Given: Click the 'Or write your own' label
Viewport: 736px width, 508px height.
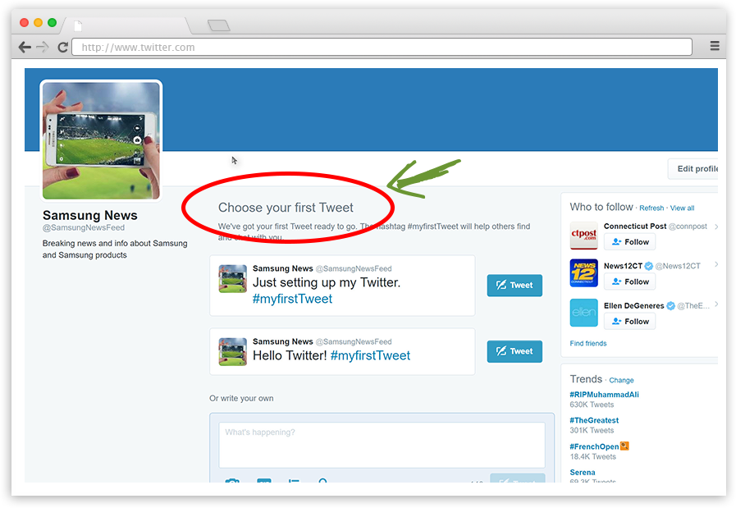Looking at the screenshot, I should [x=241, y=399].
